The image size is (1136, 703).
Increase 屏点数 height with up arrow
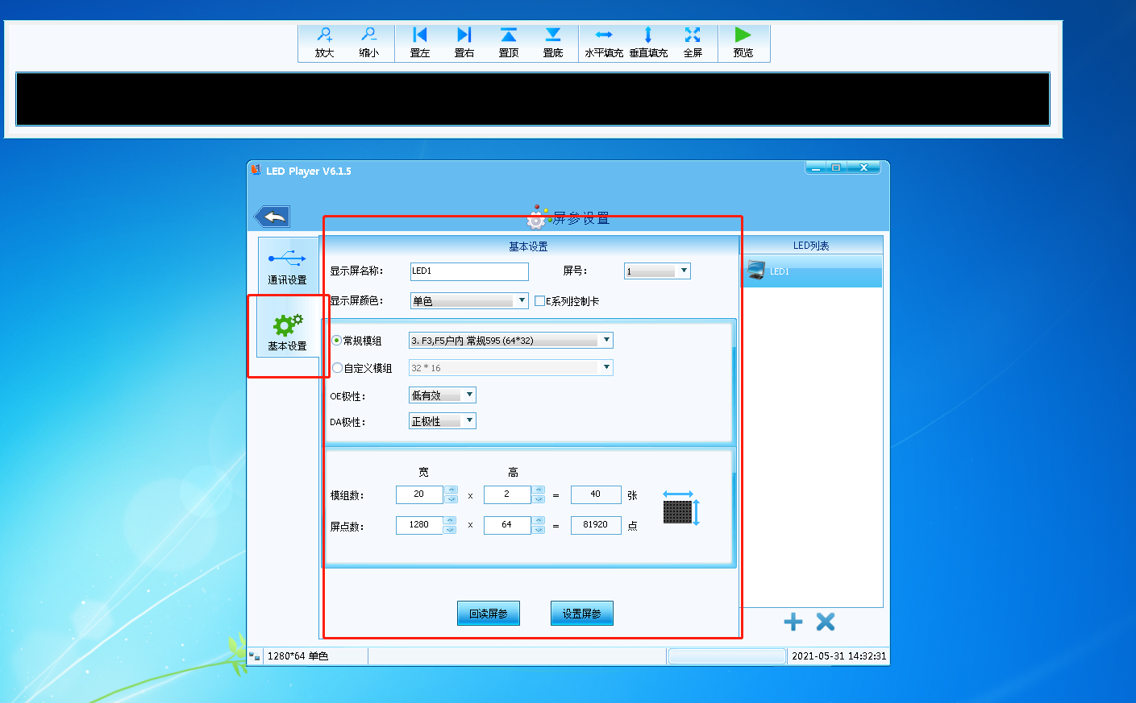point(539,520)
